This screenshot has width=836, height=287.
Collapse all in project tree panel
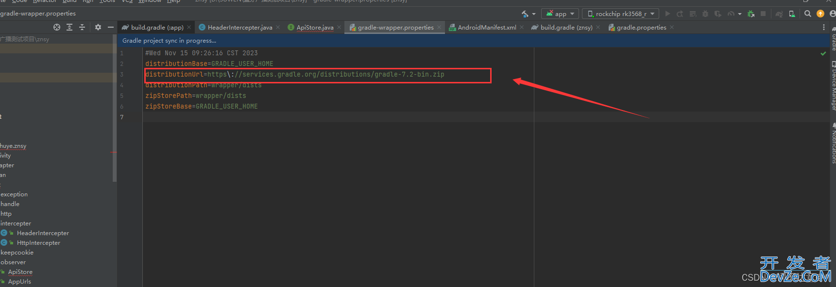tap(82, 27)
